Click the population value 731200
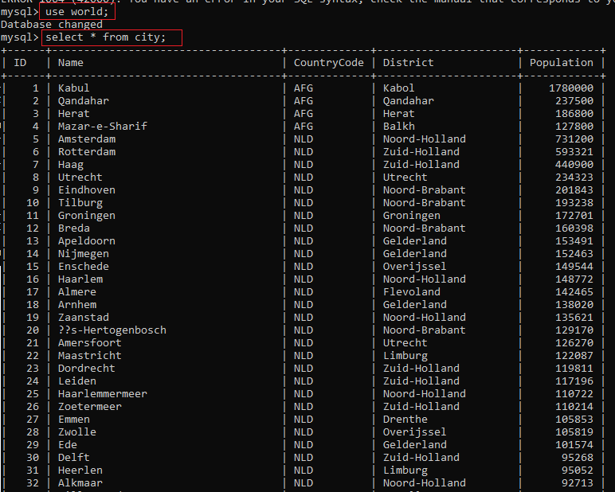This screenshot has width=615, height=492. tap(574, 139)
